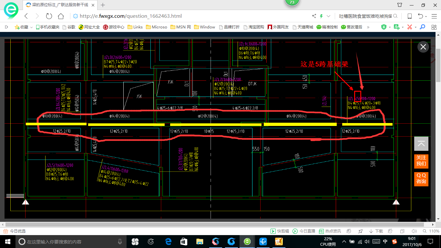Viewport: 441px width, 248px height.
Task: Open the Links bookmark folder
Action: (135, 27)
